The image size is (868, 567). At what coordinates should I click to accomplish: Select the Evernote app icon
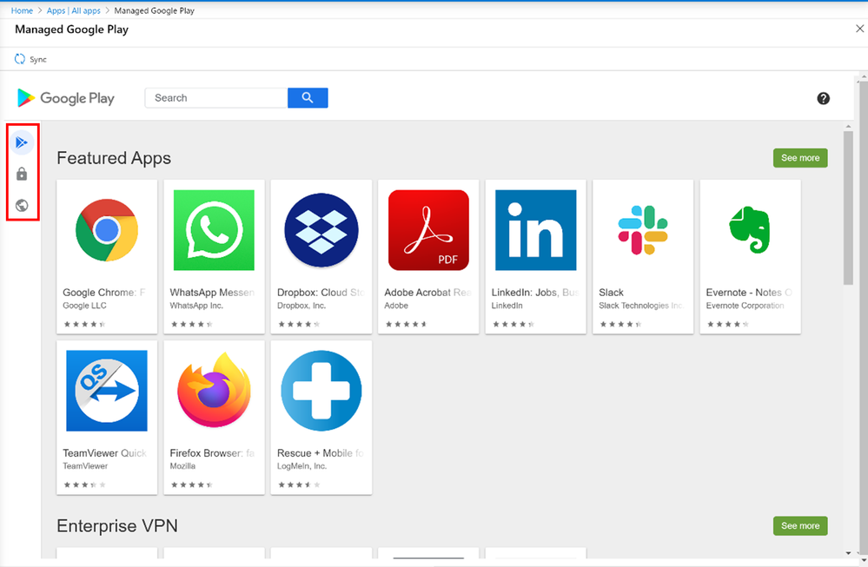pos(750,230)
